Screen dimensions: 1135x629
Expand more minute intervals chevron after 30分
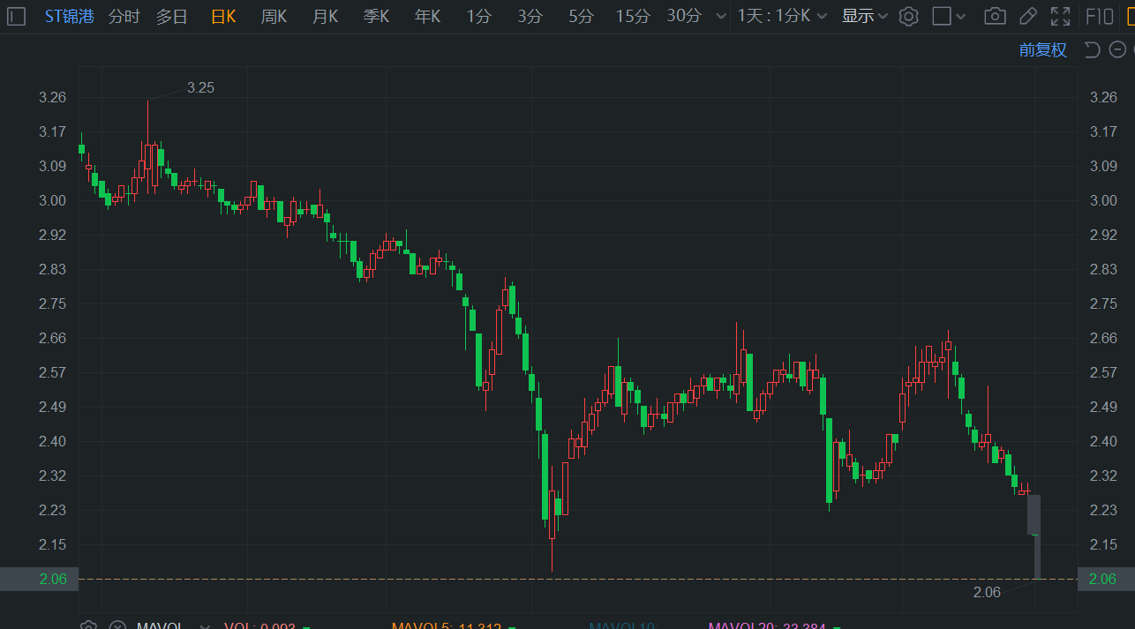click(x=721, y=16)
